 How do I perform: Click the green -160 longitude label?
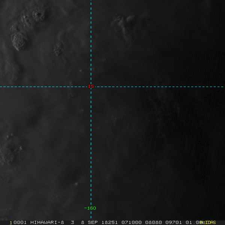(90, 208)
